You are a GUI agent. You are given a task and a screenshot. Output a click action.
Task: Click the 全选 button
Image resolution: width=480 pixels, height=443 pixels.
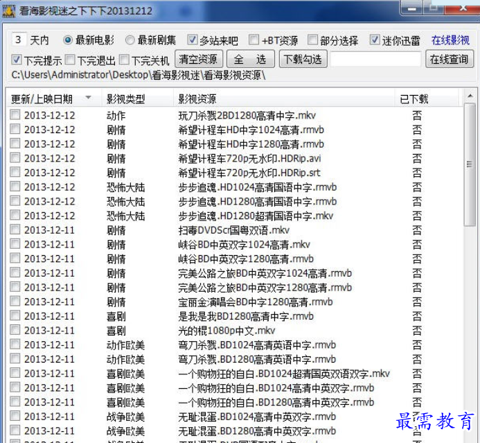[251, 59]
